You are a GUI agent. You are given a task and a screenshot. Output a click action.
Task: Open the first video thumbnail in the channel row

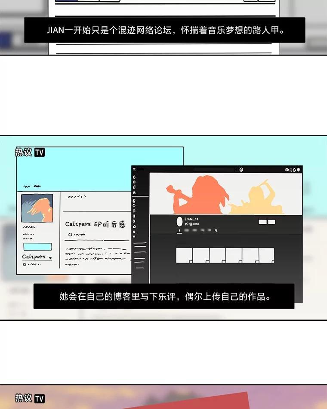coord(184,255)
